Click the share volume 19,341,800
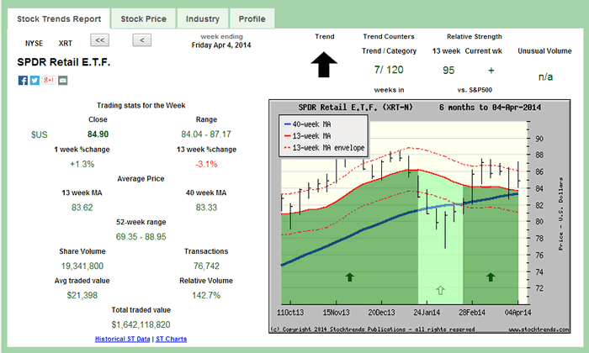 tap(82, 266)
